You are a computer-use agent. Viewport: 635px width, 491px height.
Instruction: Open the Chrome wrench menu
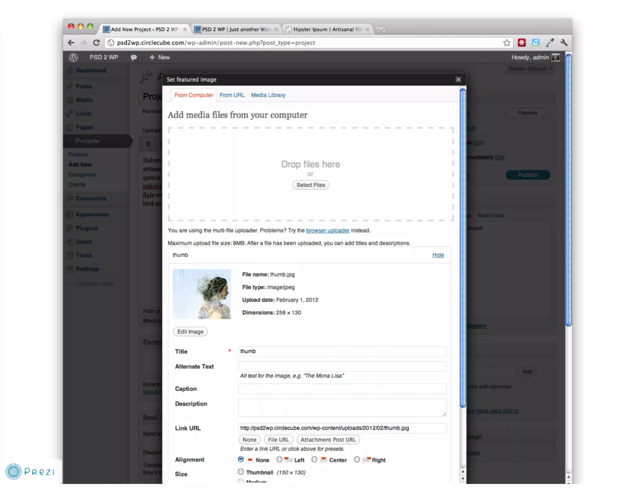tap(564, 43)
